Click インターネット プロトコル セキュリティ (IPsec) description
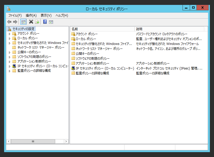This screenshot has width=214, height=157. (169, 68)
